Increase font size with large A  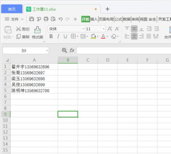click(x=110, y=29)
